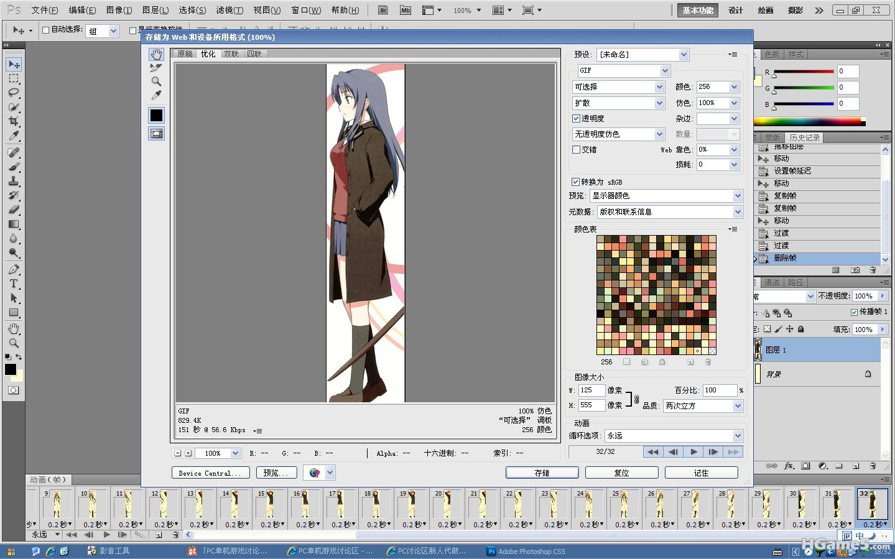895x559 pixels.
Task: Launch Adobe Bridge from the application bar
Action: 383,11
